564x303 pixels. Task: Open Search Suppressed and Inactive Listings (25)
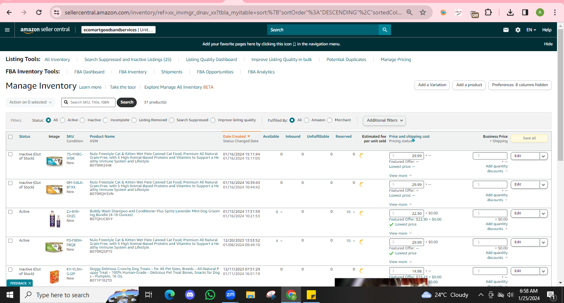click(128, 59)
